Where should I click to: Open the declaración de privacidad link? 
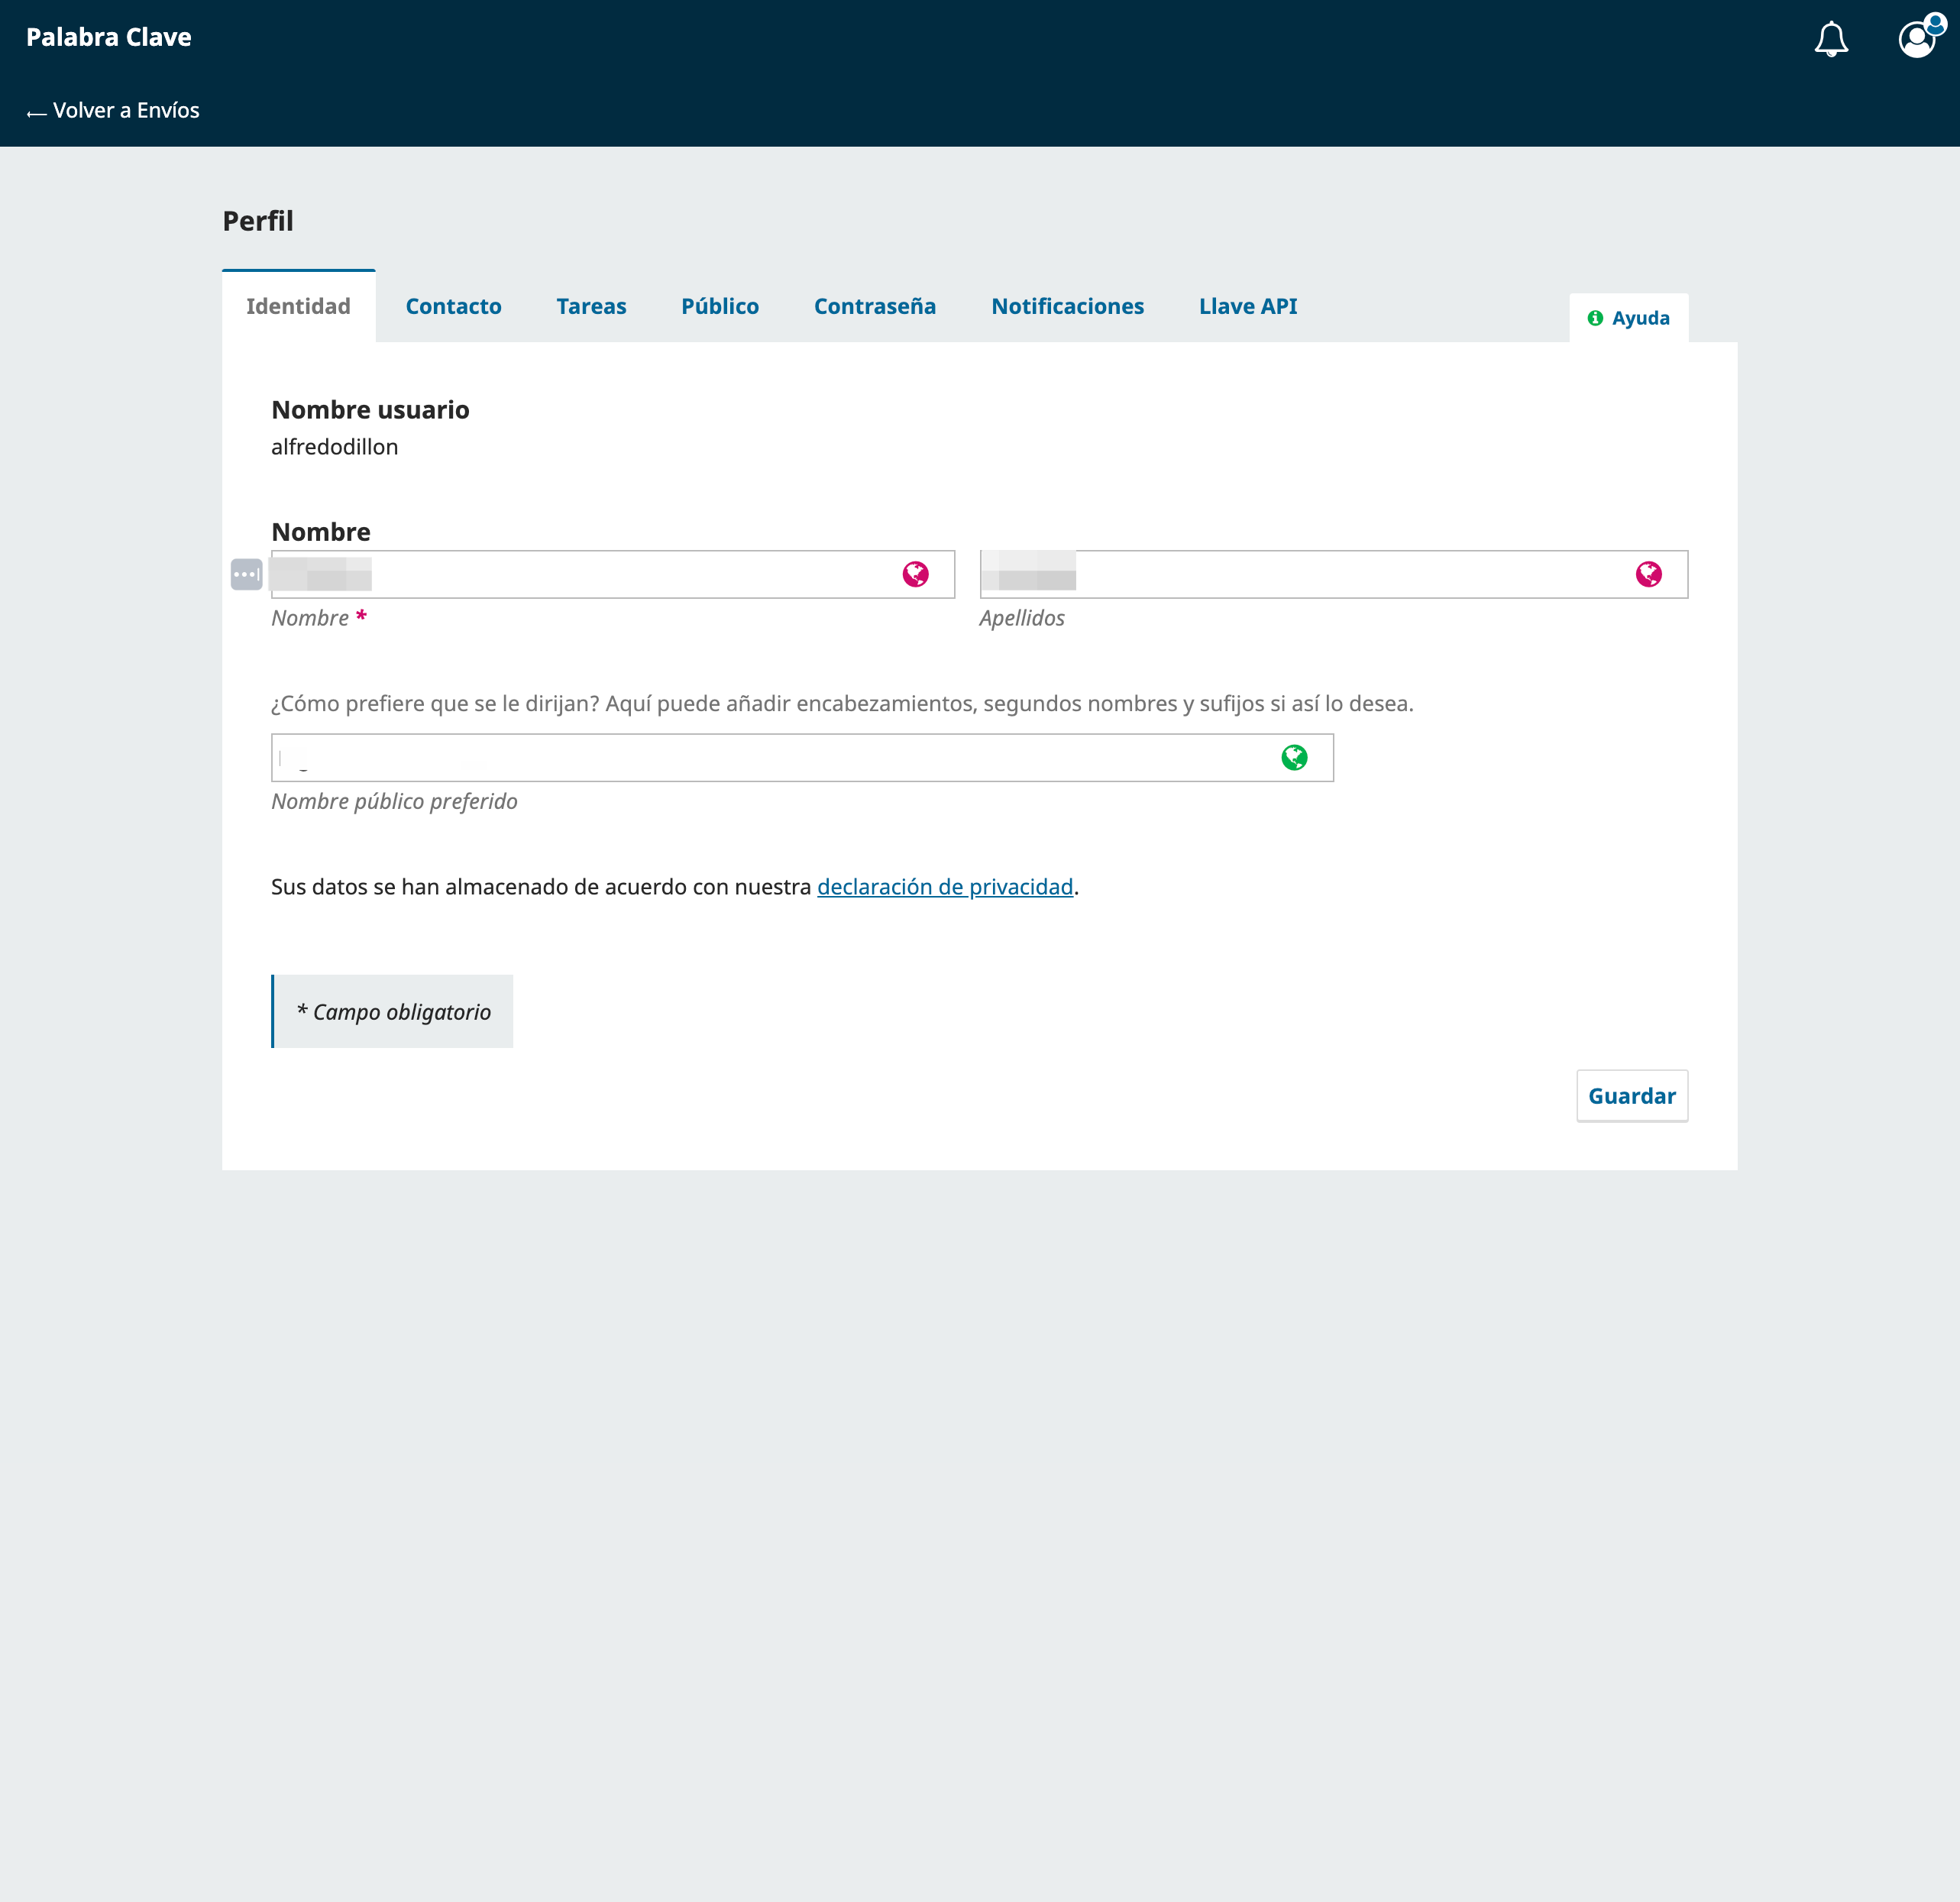tap(945, 887)
